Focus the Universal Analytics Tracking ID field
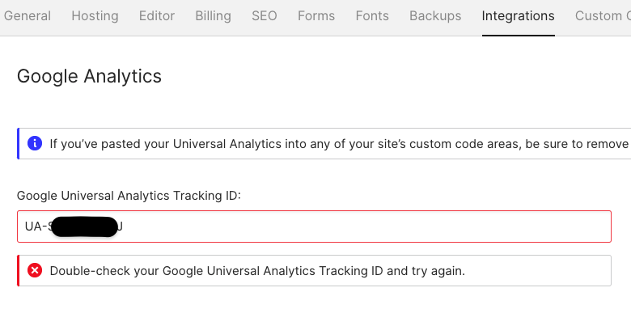Screen dimensions: 631x309 click(x=315, y=226)
